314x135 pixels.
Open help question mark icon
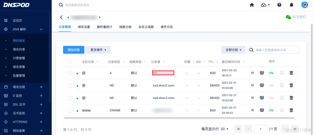coord(279,5)
